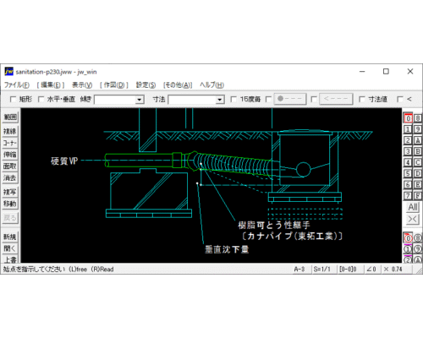Click the ∠0 axis angle indicator
The height and width of the screenshot is (338, 423).
(x=371, y=270)
